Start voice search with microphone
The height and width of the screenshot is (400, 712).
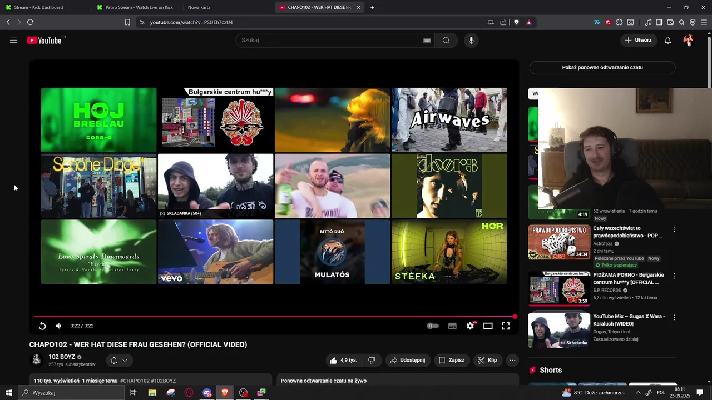tap(471, 40)
